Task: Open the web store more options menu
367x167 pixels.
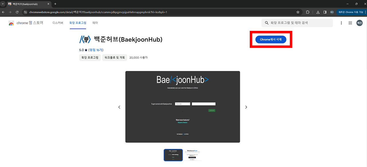Action: click(x=341, y=23)
